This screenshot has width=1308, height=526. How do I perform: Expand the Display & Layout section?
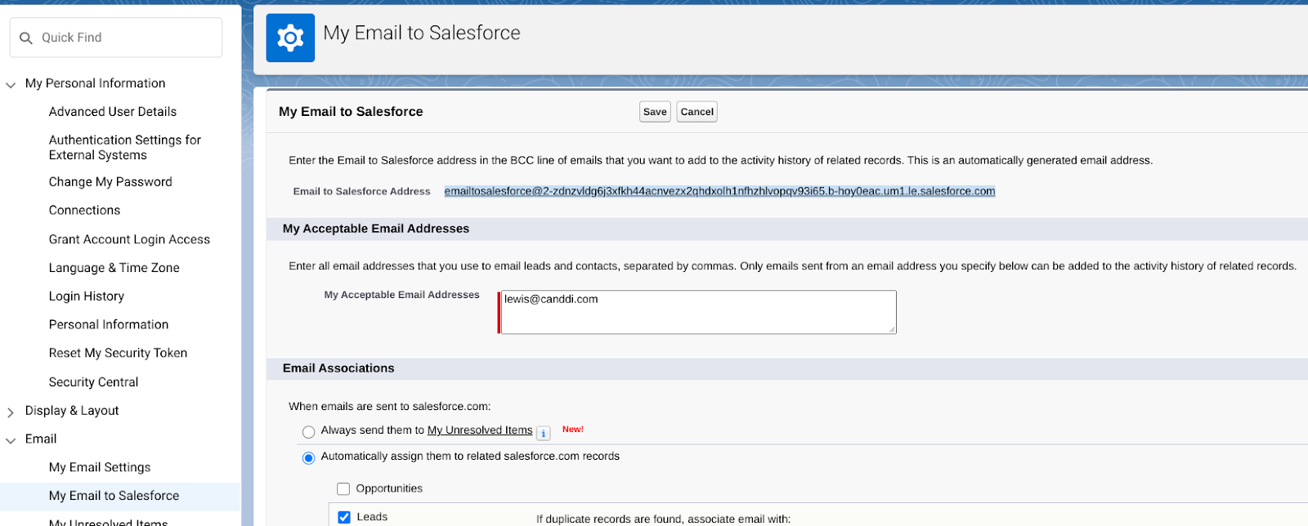click(x=11, y=412)
